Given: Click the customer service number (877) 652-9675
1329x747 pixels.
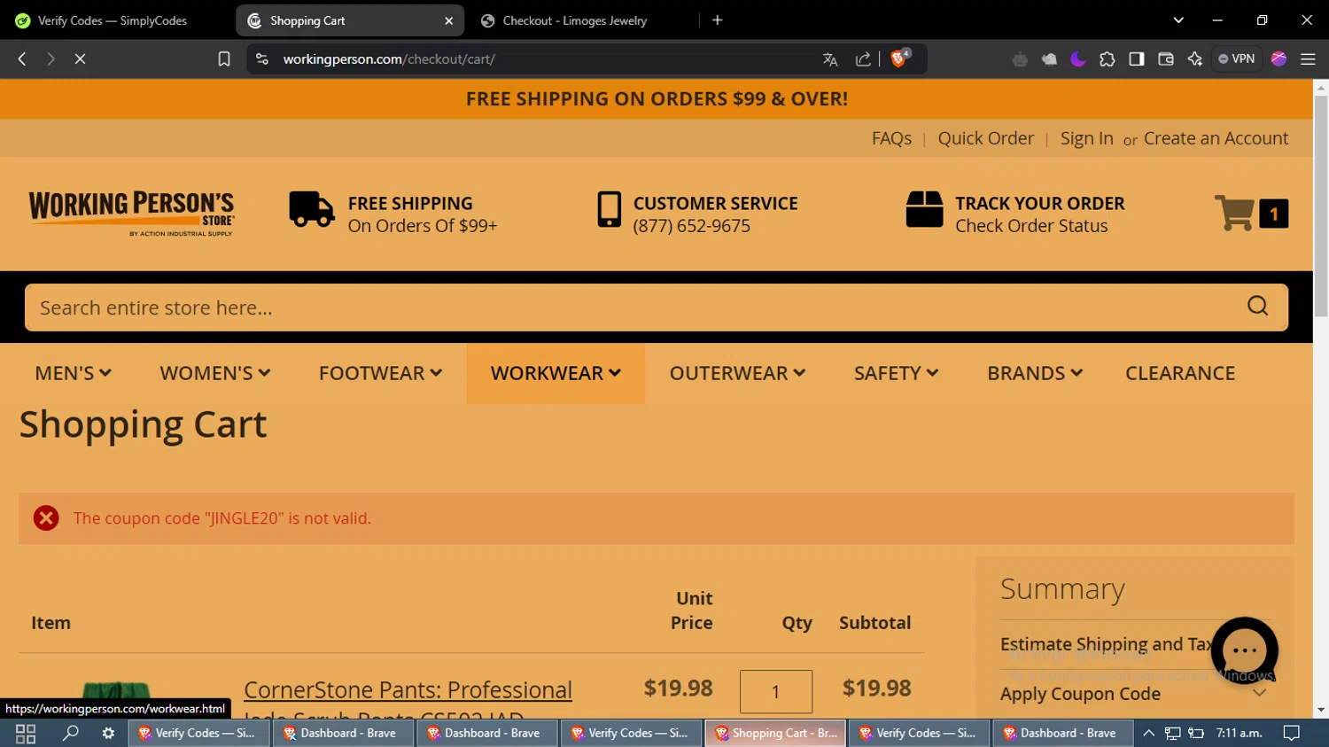Looking at the screenshot, I should point(691,226).
